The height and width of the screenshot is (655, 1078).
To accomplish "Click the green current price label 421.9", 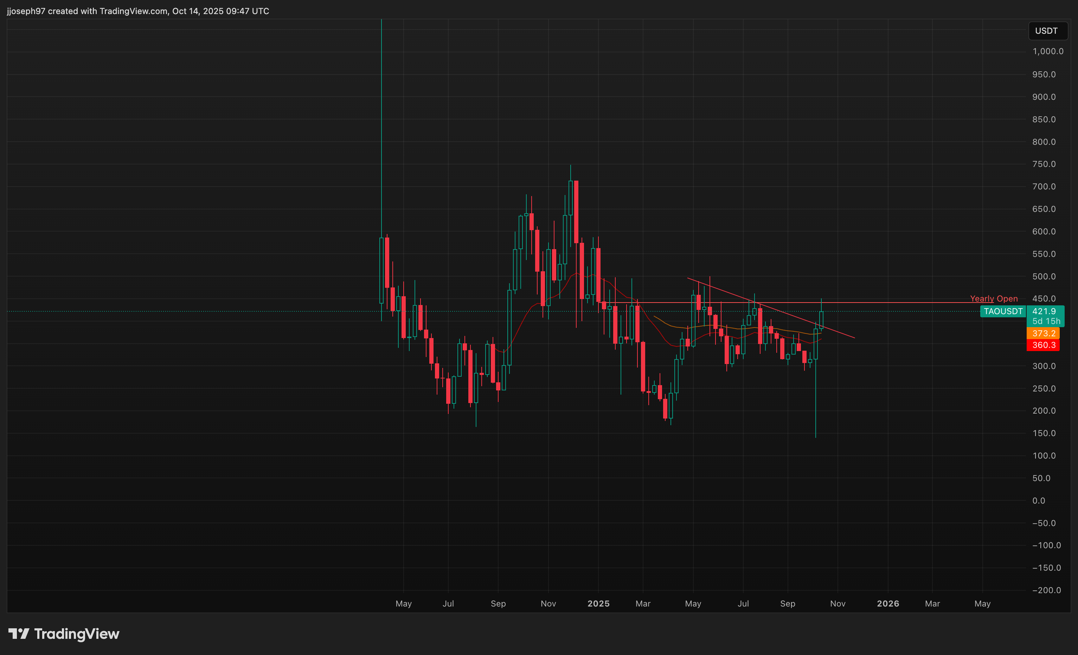I will pyautogui.click(x=1044, y=312).
